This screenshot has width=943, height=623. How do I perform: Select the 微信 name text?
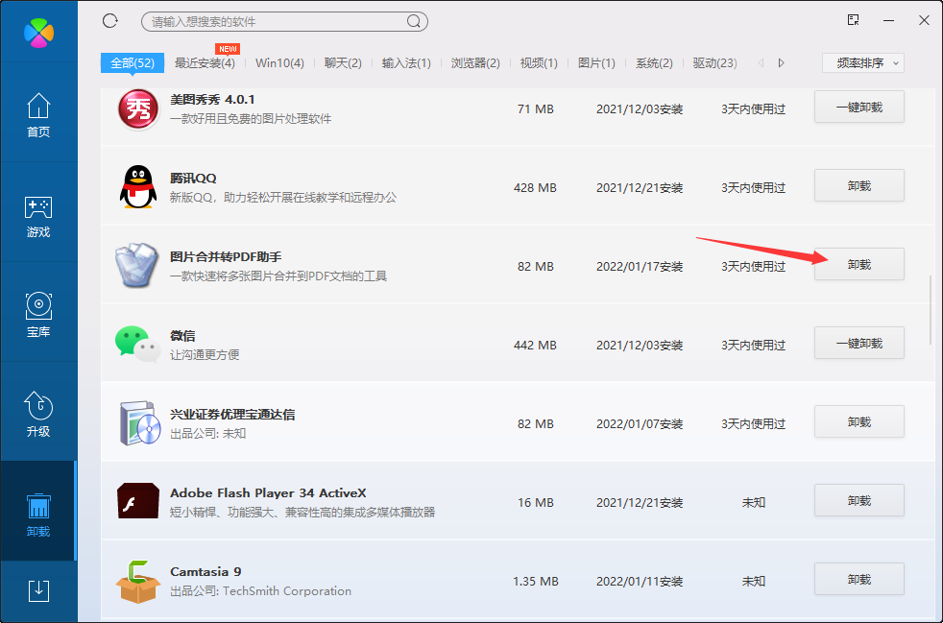(182, 336)
